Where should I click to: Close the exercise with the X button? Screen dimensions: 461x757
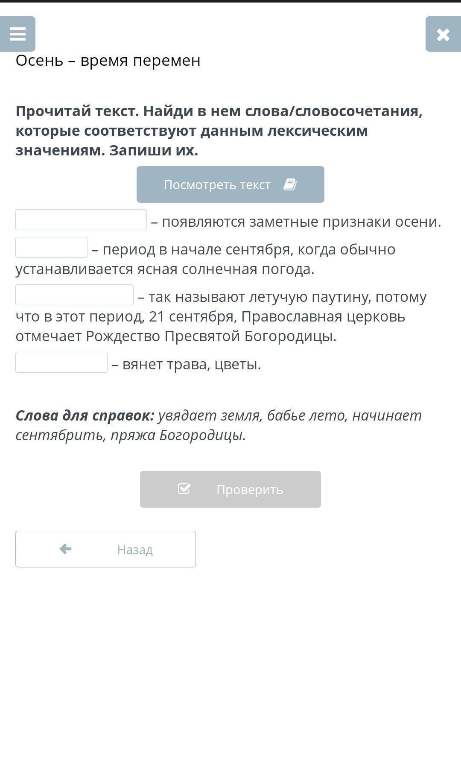click(x=443, y=34)
